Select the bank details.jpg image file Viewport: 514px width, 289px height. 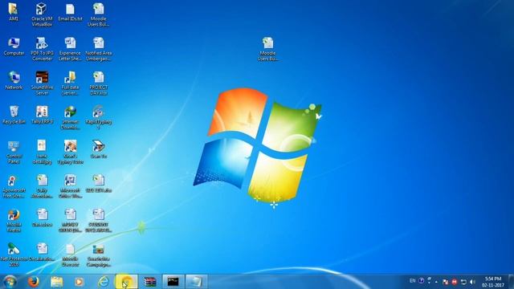[42, 152]
